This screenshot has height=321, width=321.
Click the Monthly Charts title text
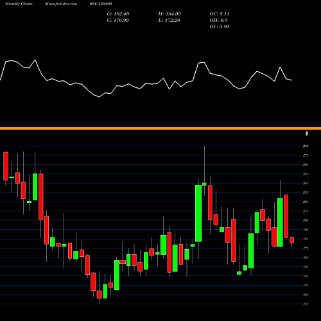click(x=19, y=4)
